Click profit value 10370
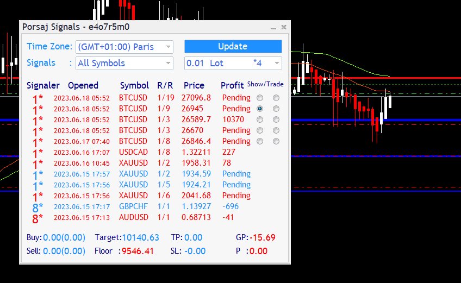This screenshot has width=461, height=283. coord(233,120)
